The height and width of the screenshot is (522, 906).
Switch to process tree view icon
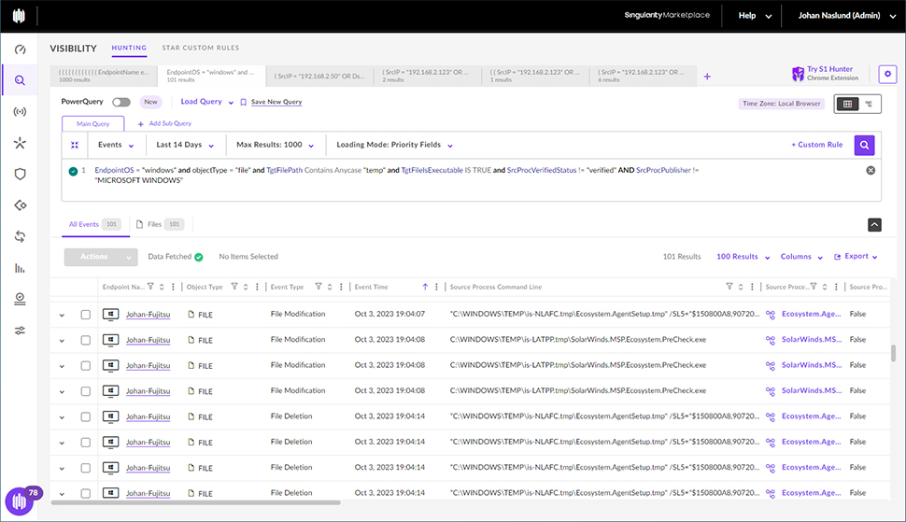click(x=869, y=104)
